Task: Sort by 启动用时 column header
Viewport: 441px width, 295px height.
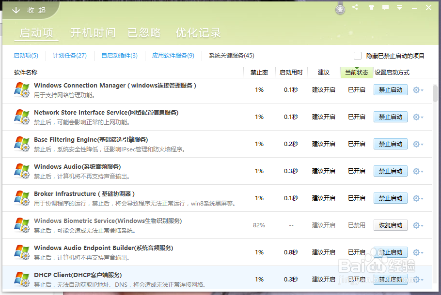Action: click(x=291, y=73)
